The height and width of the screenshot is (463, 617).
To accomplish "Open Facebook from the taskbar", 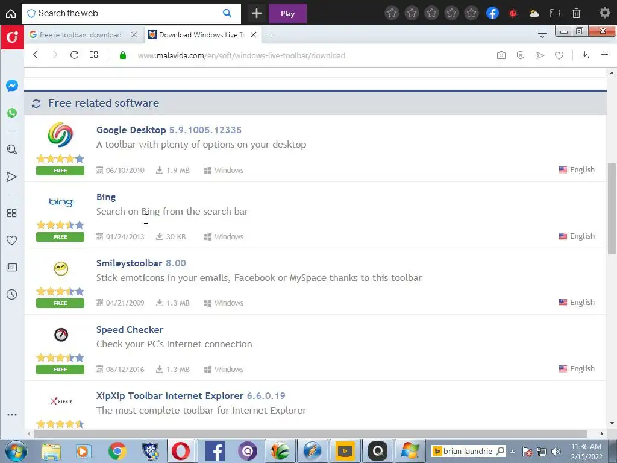I will click(x=215, y=451).
